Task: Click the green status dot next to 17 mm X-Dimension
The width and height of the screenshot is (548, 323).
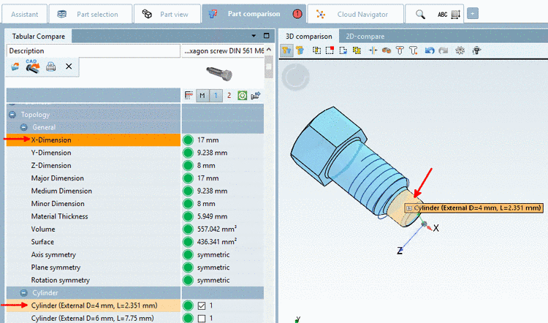Action: [188, 140]
